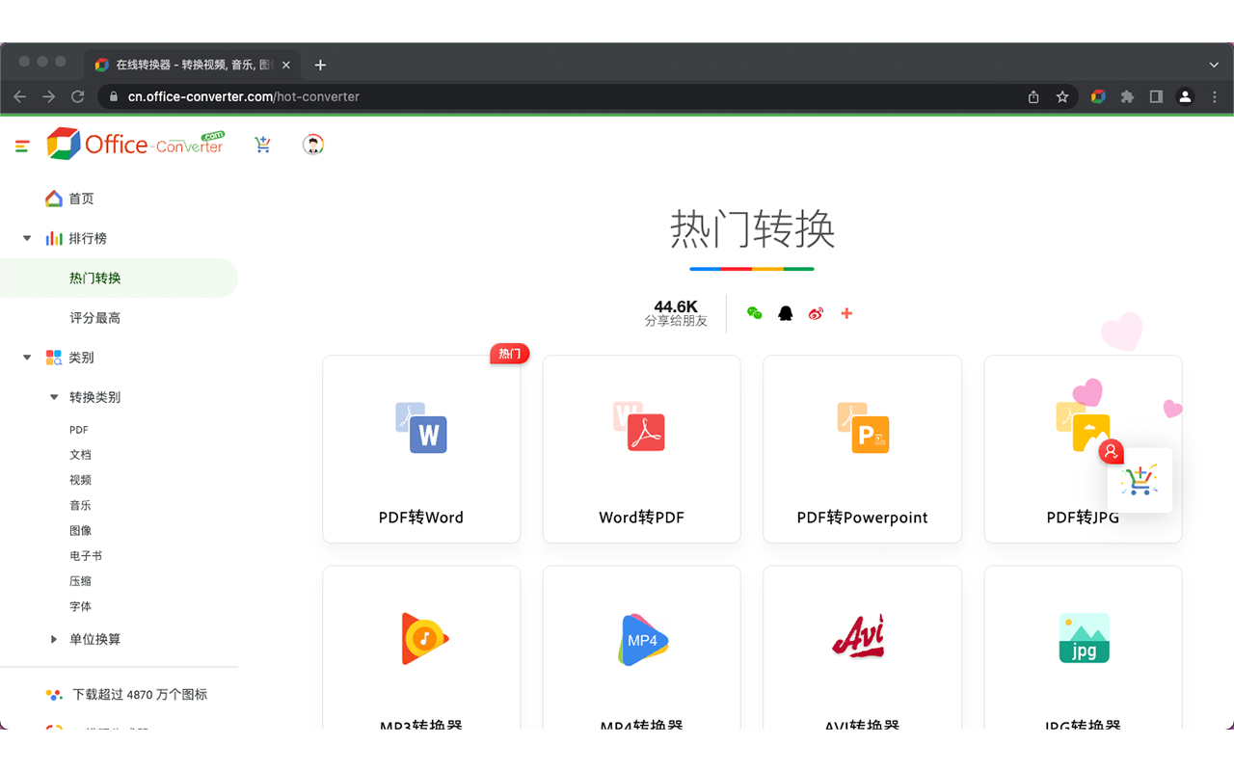
Task: Expand the 单位换算 section
Action: point(54,638)
